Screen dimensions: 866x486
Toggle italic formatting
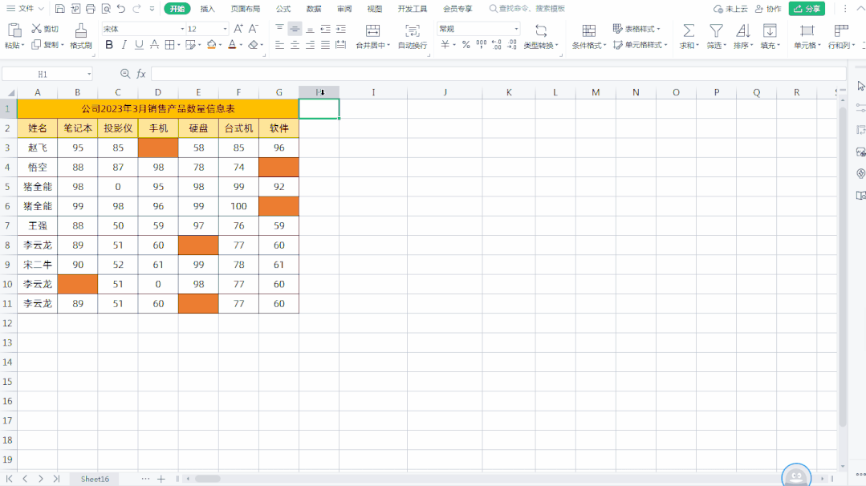click(x=124, y=45)
